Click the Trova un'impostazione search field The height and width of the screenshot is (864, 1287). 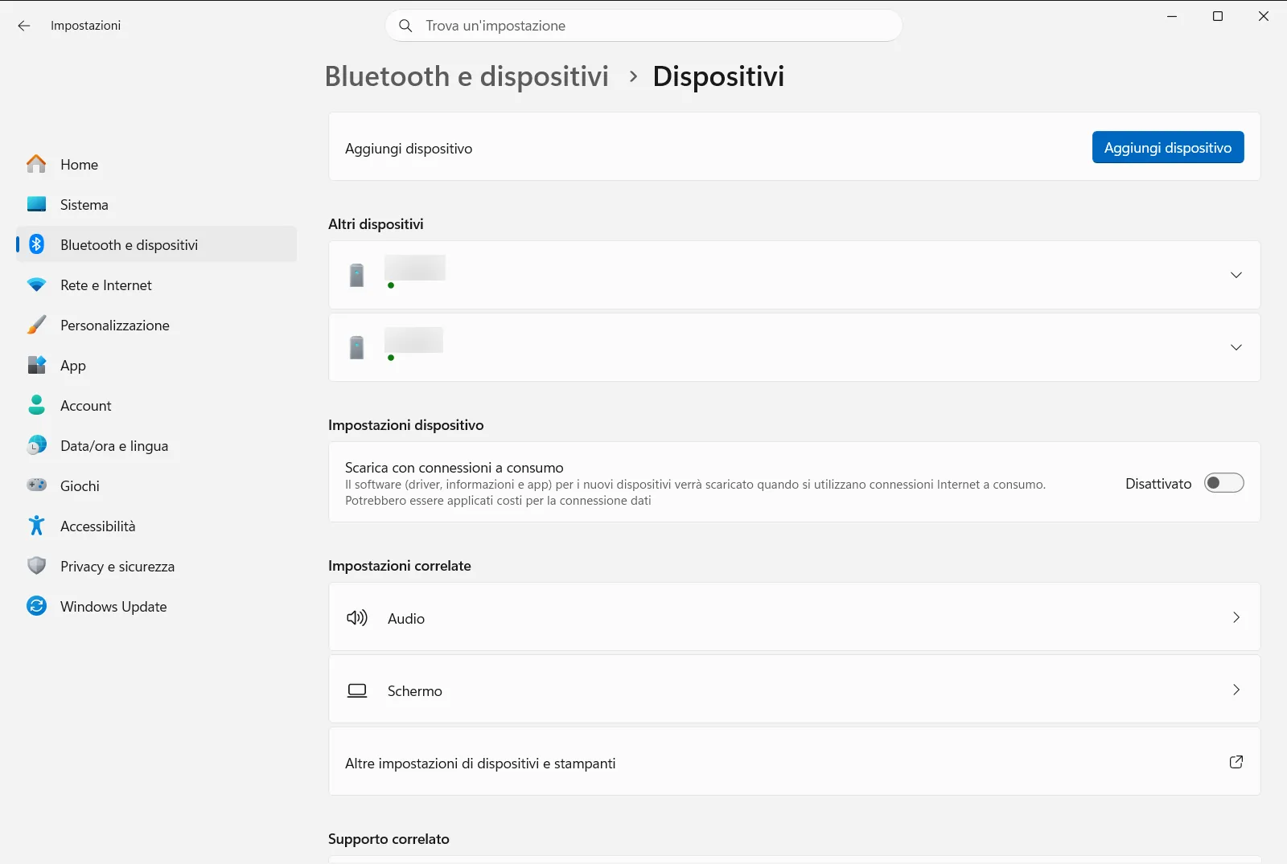(644, 26)
